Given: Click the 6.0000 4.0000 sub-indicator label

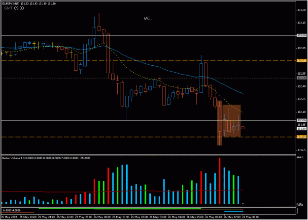Looking at the screenshot, I should click(12, 210).
